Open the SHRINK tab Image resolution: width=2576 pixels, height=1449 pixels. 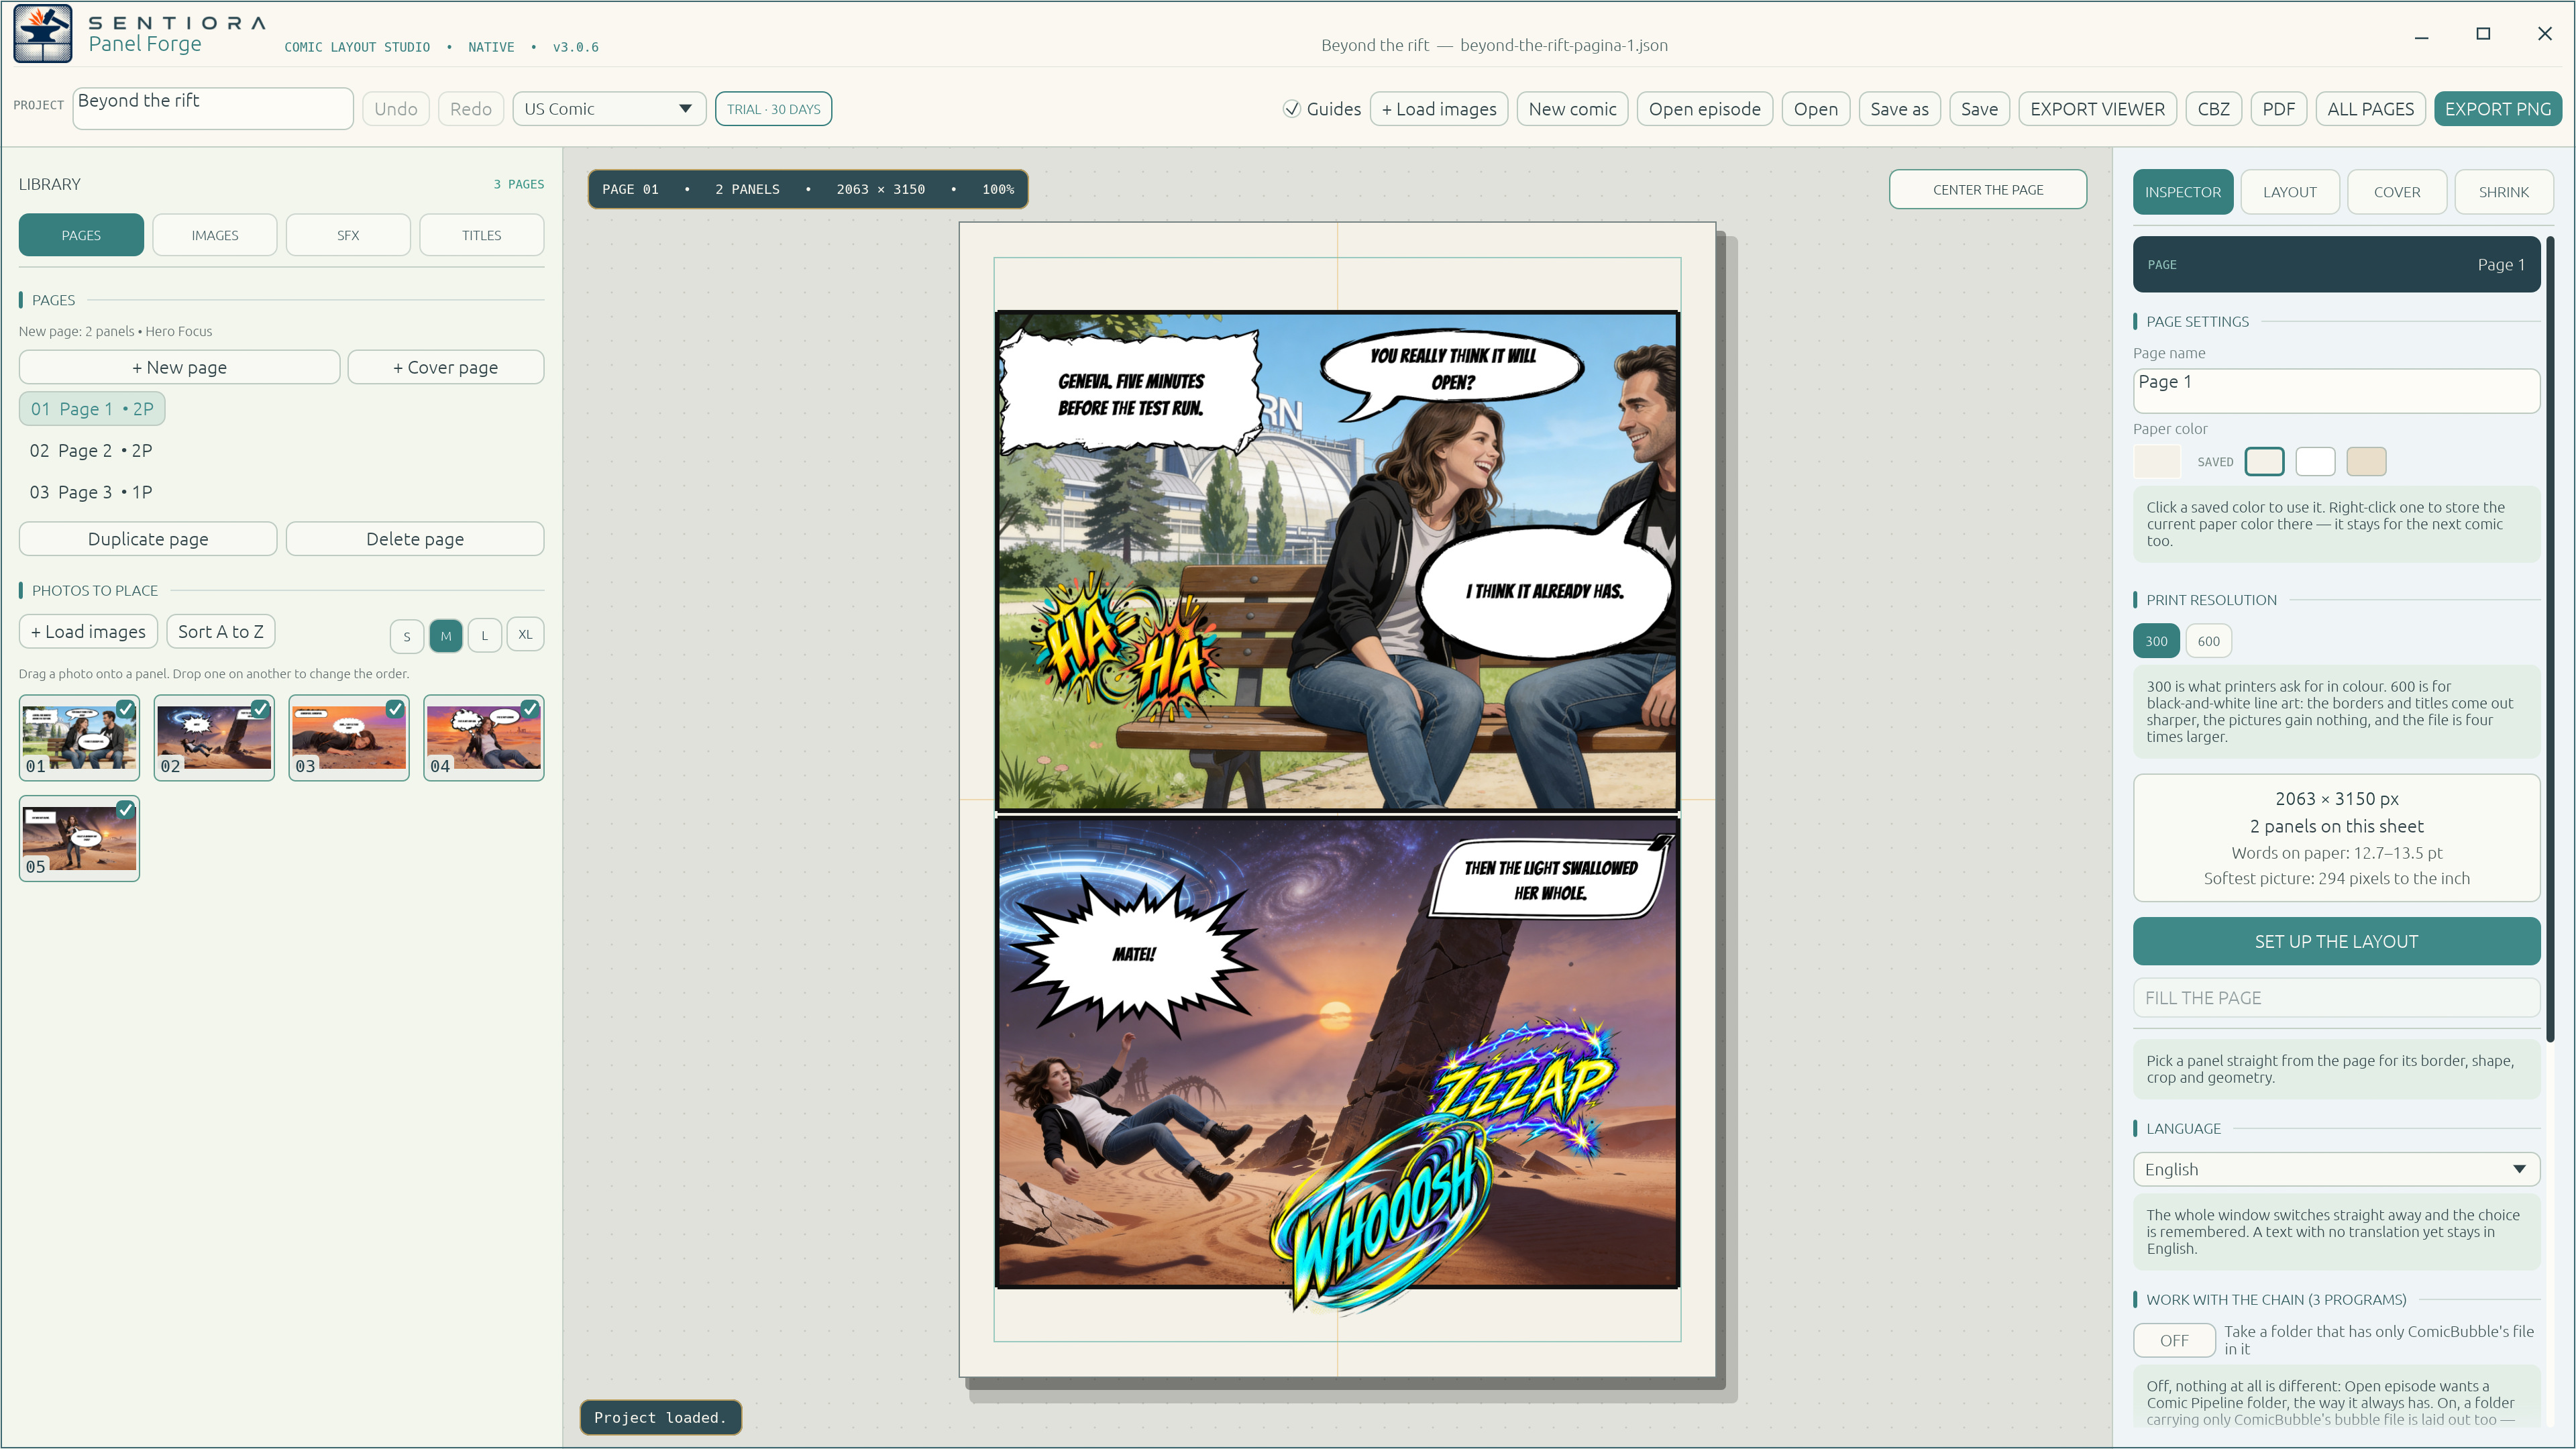[2503, 192]
